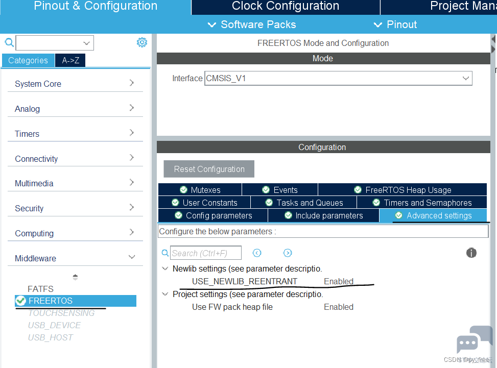Expand the System Core category
Image resolution: width=497 pixels, height=368 pixels.
coord(75,84)
